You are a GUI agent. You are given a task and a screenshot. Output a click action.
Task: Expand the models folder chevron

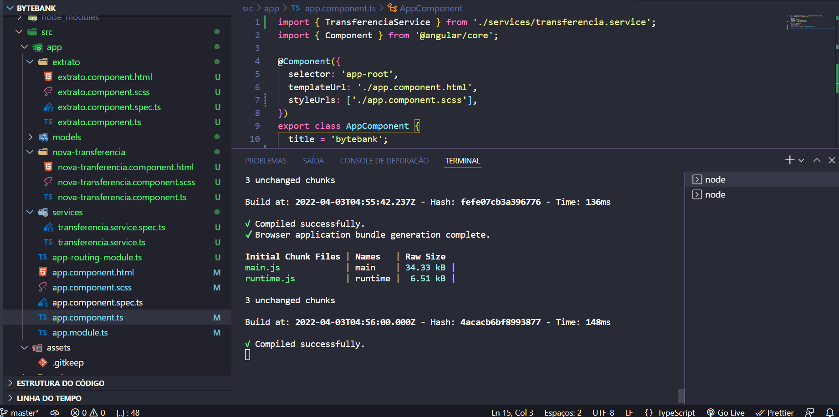pyautogui.click(x=30, y=137)
